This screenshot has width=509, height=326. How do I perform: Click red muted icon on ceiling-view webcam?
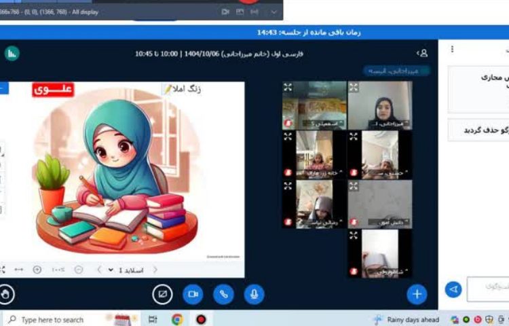(288, 123)
